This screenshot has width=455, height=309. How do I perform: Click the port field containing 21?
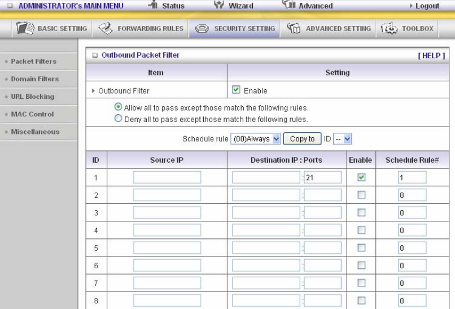(x=322, y=177)
